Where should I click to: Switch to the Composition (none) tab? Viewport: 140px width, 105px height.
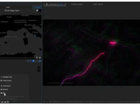pyautogui.click(x=56, y=4)
